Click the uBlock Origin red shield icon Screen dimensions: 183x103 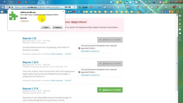[174, 7]
